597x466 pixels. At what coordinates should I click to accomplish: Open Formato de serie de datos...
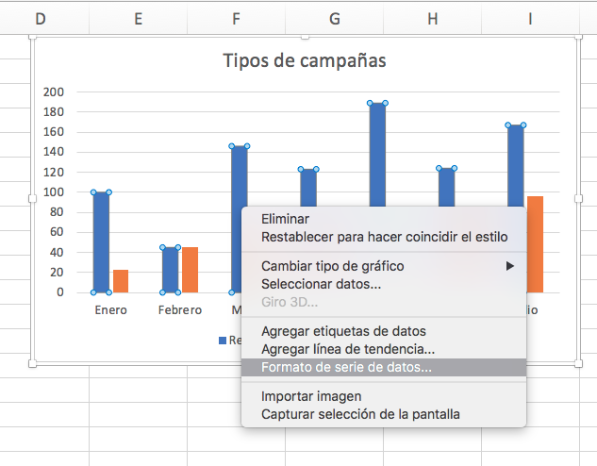tap(346, 367)
